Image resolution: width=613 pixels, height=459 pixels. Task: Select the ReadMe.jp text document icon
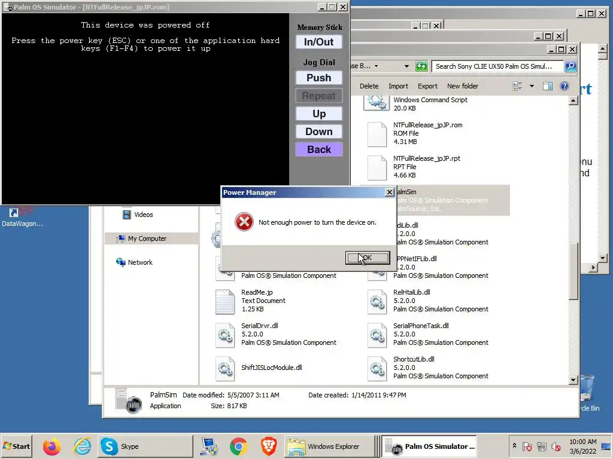225,302
